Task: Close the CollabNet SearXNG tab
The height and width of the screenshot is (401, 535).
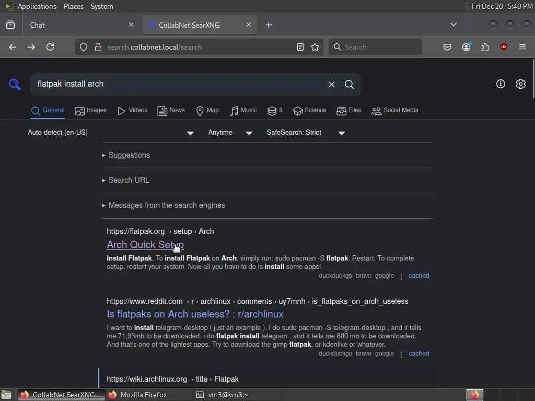Action: 249,25
